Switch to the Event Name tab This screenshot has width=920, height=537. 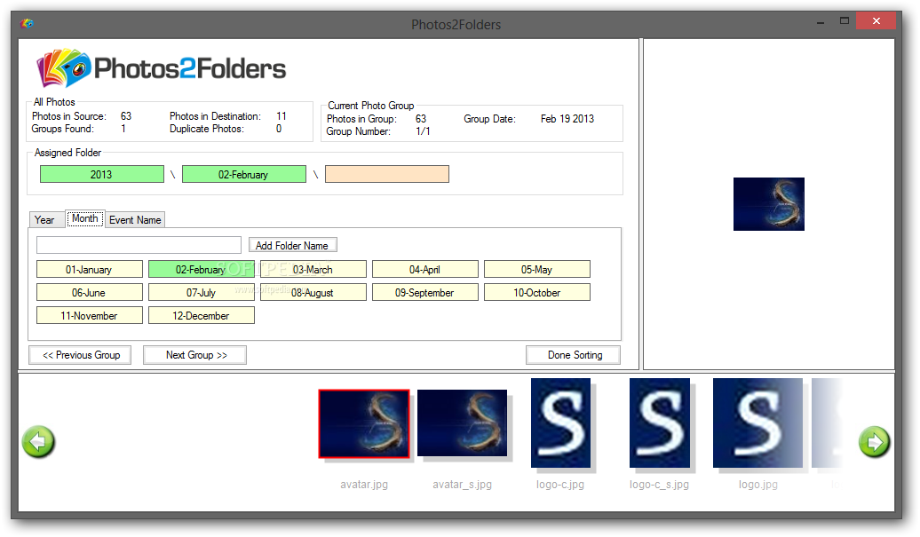(x=135, y=220)
